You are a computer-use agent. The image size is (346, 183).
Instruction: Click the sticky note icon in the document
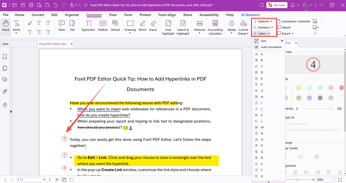126,128
